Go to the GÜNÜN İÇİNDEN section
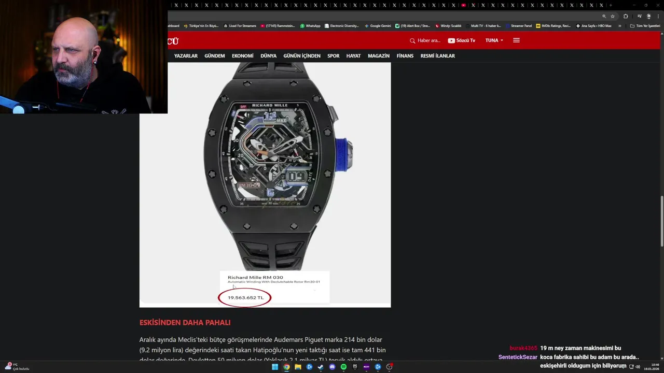Image resolution: width=664 pixels, height=373 pixels. pyautogui.click(x=302, y=56)
